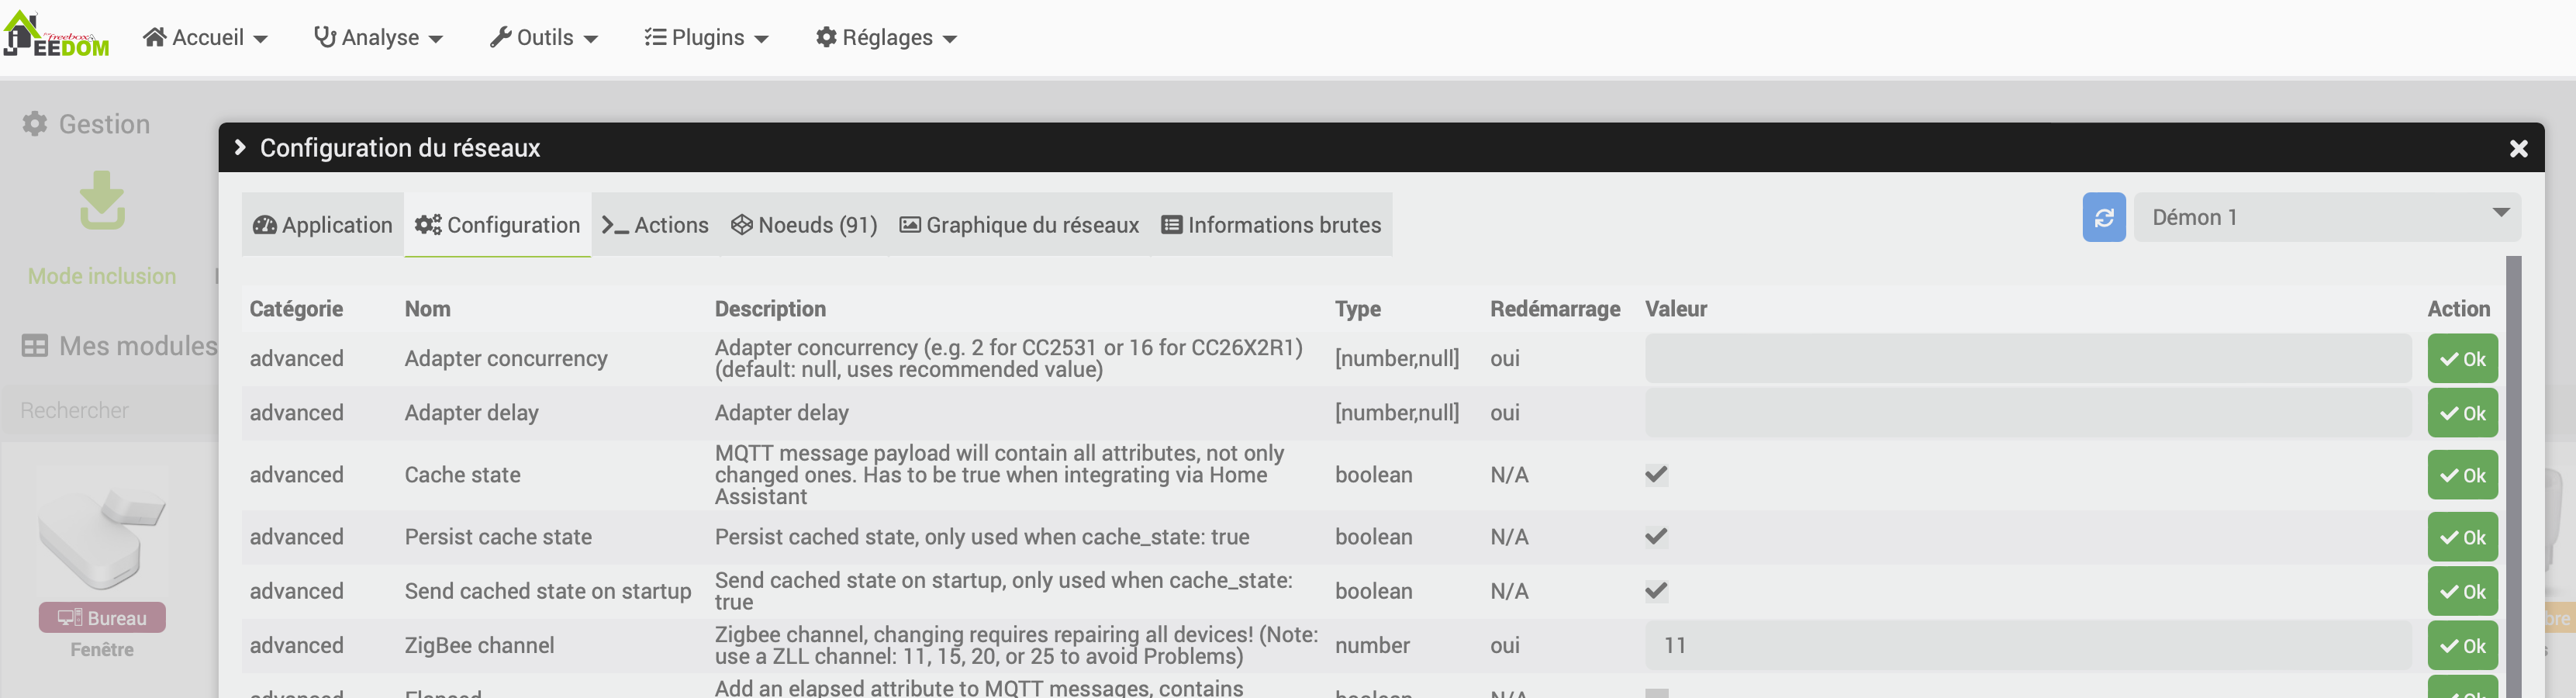The height and width of the screenshot is (698, 2576).
Task: Click the blue refresh icon button
Action: pyautogui.click(x=2103, y=217)
